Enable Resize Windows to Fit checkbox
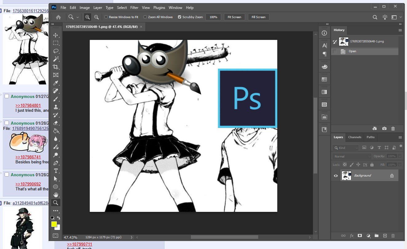This screenshot has width=407, height=249. (x=106, y=17)
